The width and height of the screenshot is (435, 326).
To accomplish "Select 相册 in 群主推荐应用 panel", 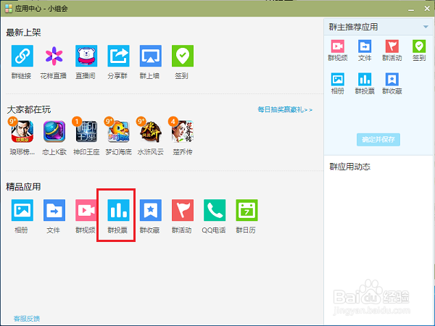I will (338, 79).
